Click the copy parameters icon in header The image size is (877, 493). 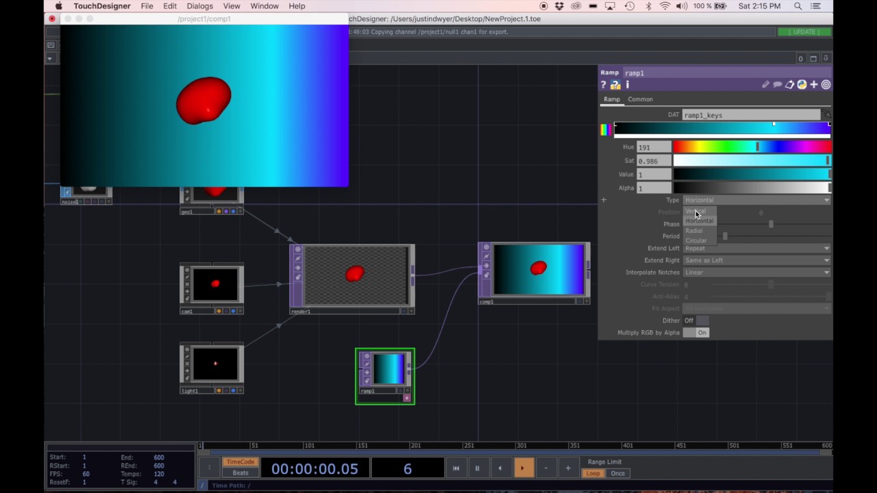[789, 85]
